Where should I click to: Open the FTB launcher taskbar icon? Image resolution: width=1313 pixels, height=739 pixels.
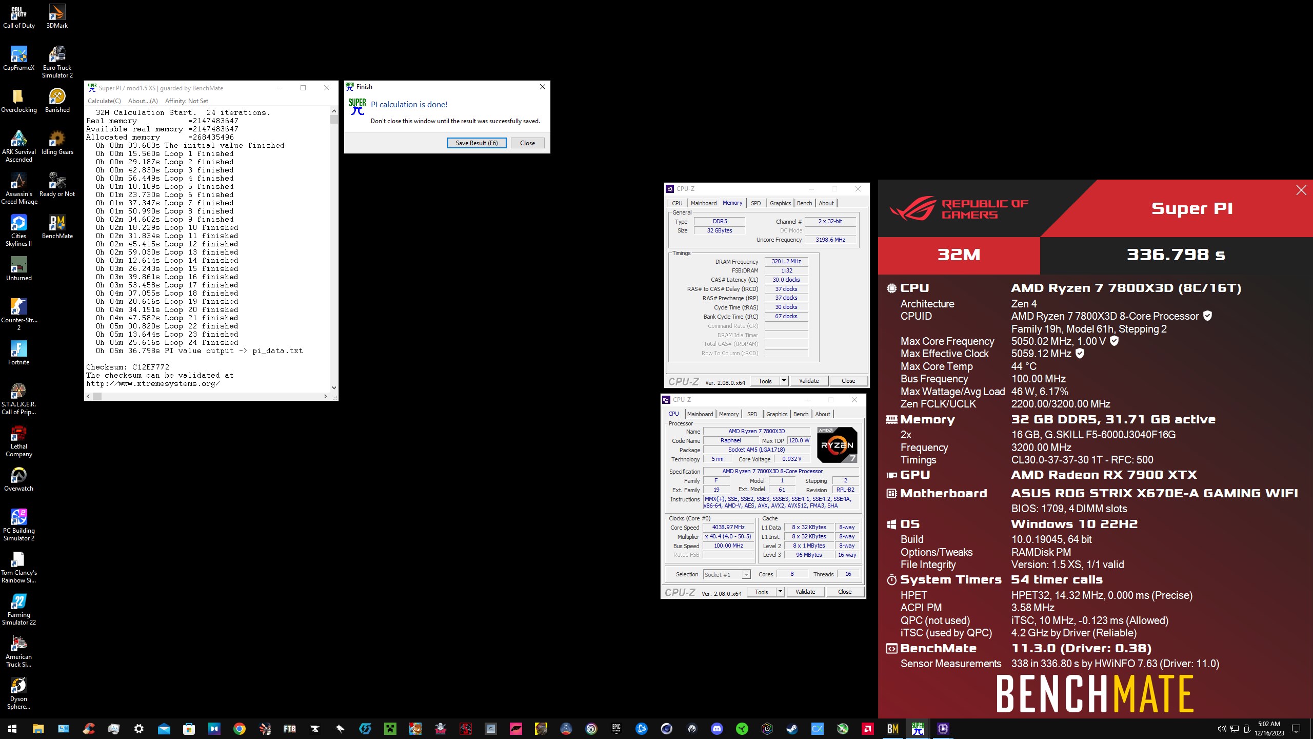click(289, 729)
